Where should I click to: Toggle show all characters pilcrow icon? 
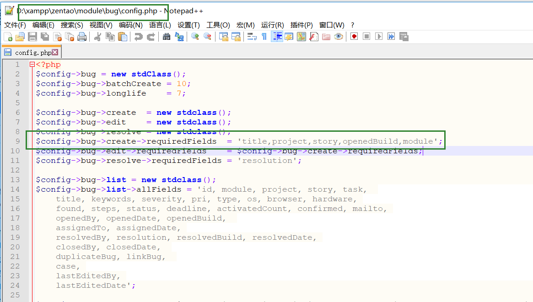(264, 37)
